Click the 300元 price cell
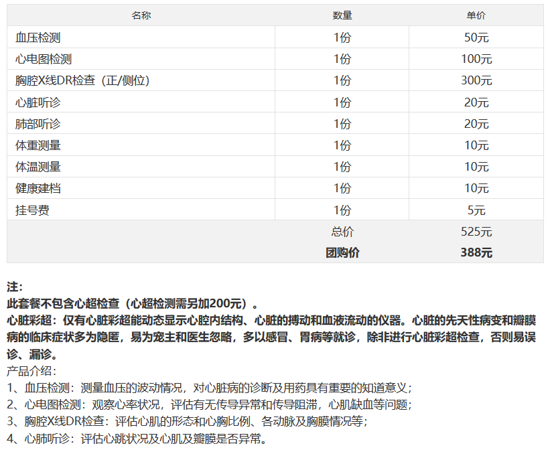 [x=476, y=80]
